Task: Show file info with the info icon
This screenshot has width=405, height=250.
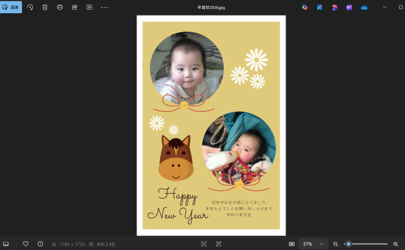Action: tap(40, 244)
